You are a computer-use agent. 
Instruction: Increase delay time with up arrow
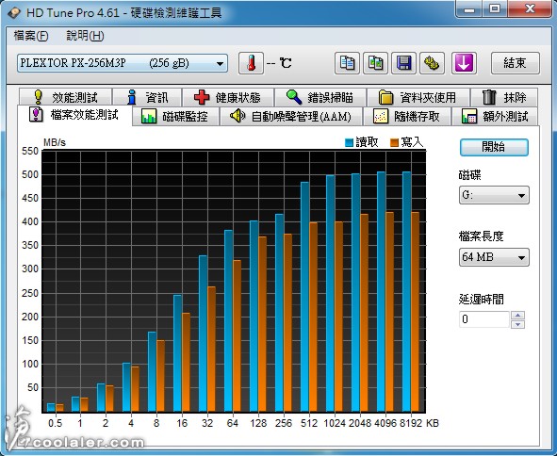[x=517, y=315]
